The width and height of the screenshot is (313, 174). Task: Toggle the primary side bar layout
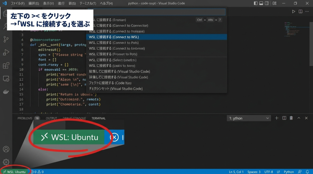click(256, 3)
